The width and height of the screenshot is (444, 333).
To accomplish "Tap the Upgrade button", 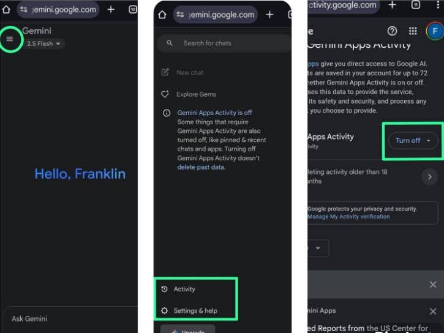I will coord(187,329).
